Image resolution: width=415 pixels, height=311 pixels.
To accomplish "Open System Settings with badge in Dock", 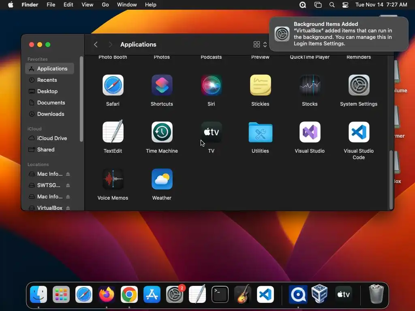I will coord(175,294).
